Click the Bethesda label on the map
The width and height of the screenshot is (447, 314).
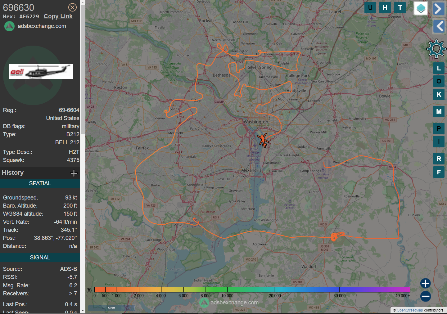[x=222, y=75]
